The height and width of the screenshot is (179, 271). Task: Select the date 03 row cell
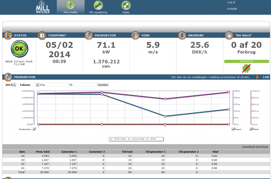(x=23, y=160)
